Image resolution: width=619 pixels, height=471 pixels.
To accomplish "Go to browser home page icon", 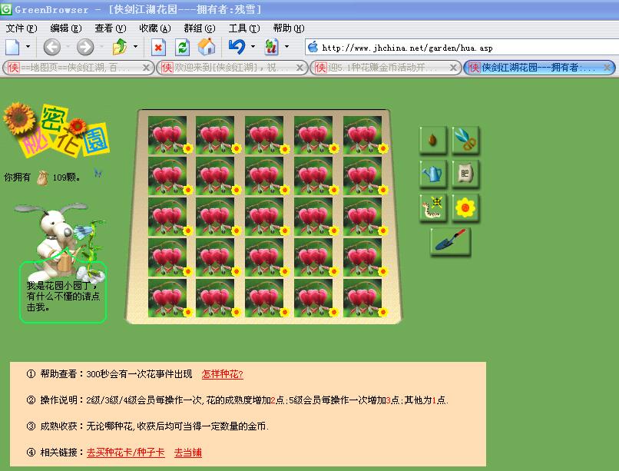I will pos(207,47).
